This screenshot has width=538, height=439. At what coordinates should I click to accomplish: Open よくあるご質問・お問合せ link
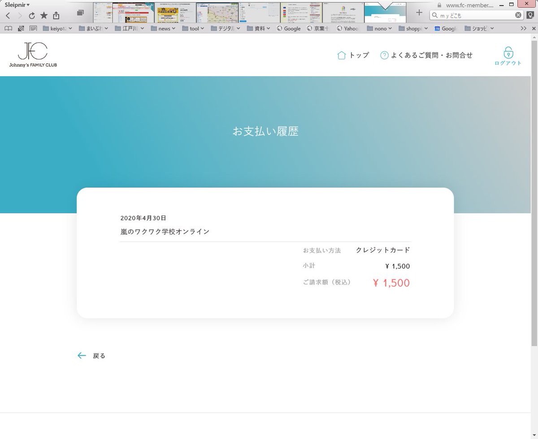pos(426,56)
